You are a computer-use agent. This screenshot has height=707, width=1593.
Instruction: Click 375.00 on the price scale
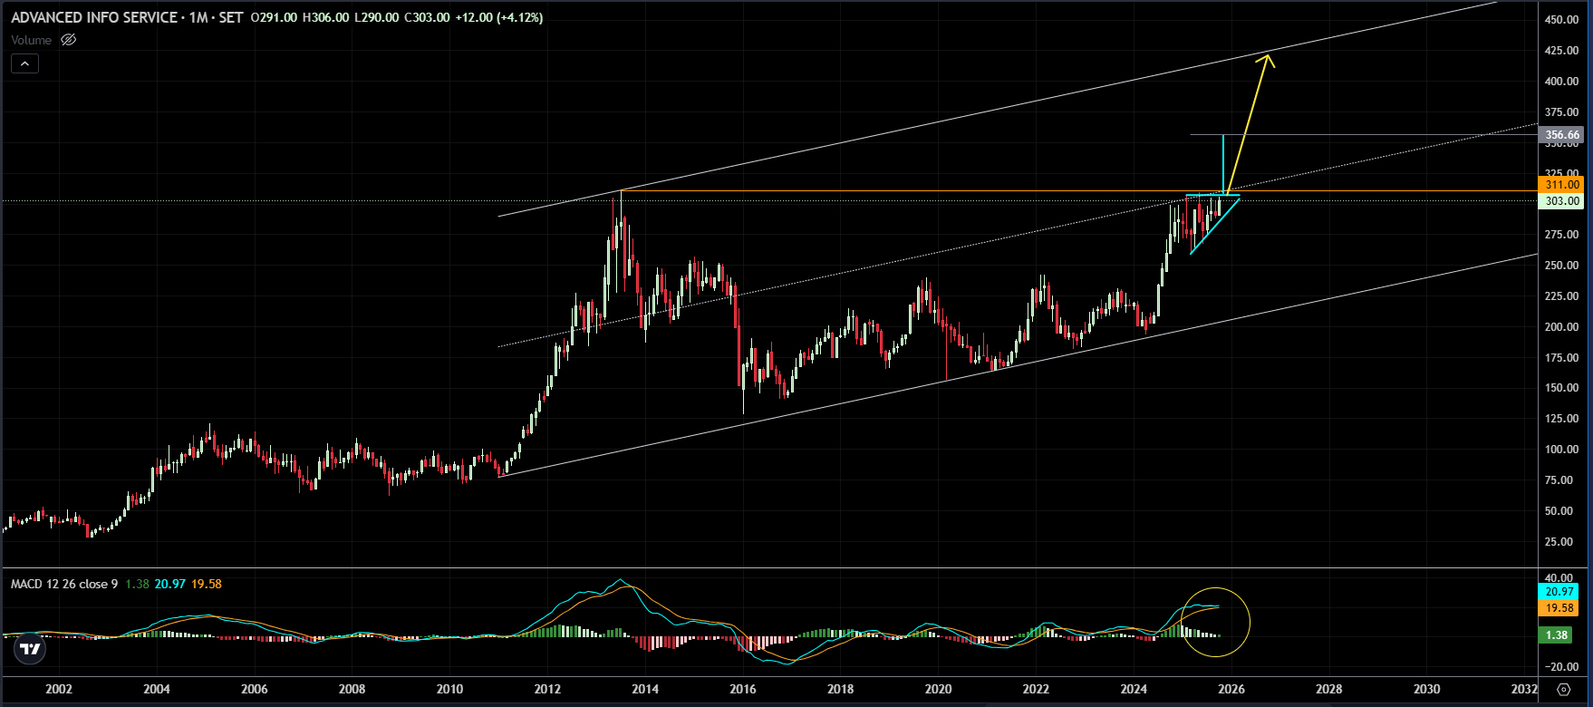(1562, 112)
